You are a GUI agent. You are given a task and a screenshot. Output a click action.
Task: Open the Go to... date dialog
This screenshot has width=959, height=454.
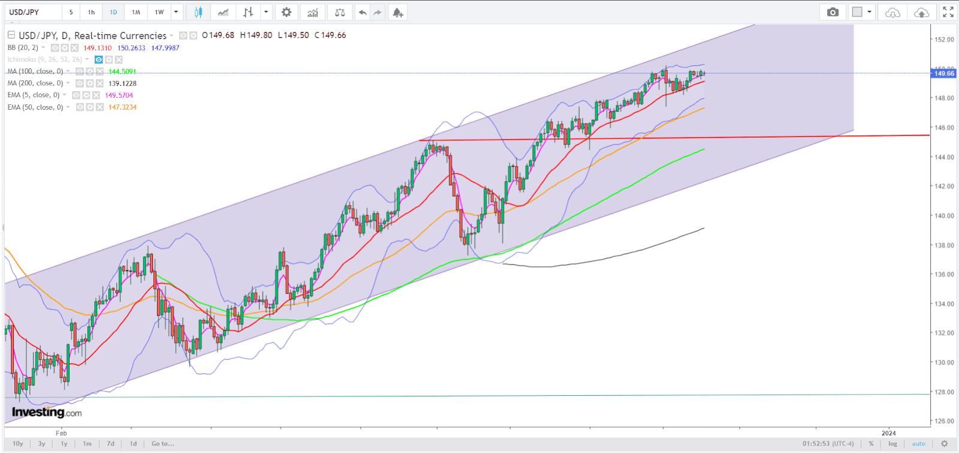(163, 444)
